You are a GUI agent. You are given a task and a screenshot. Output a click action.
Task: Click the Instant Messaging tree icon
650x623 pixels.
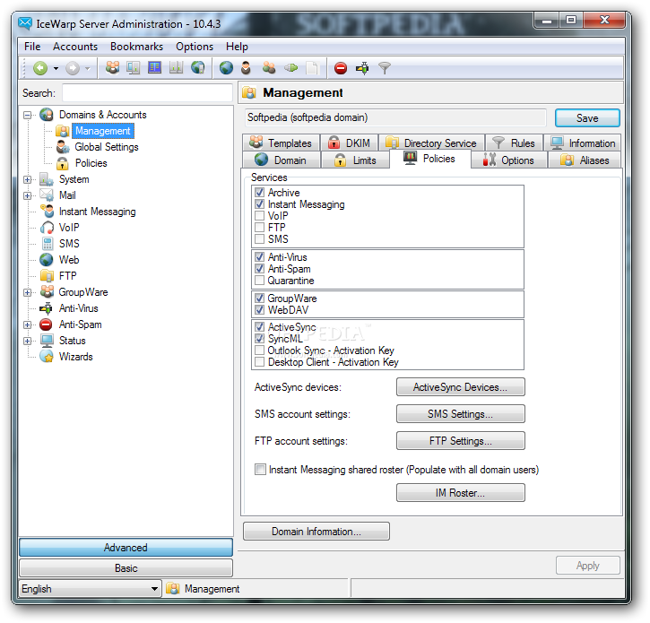pyautogui.click(x=48, y=212)
